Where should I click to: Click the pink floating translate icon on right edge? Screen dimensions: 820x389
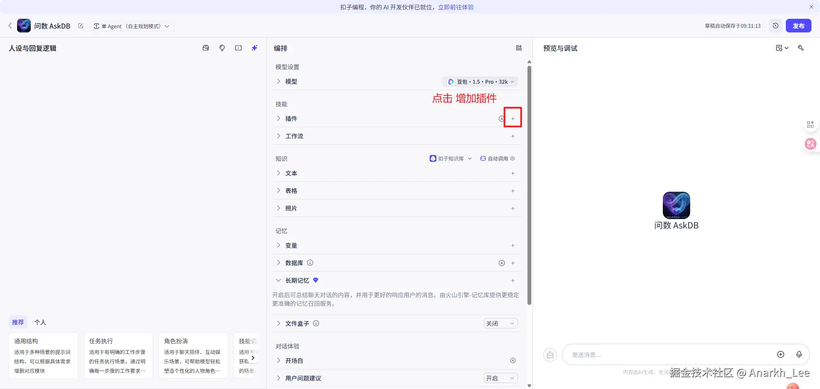click(810, 144)
